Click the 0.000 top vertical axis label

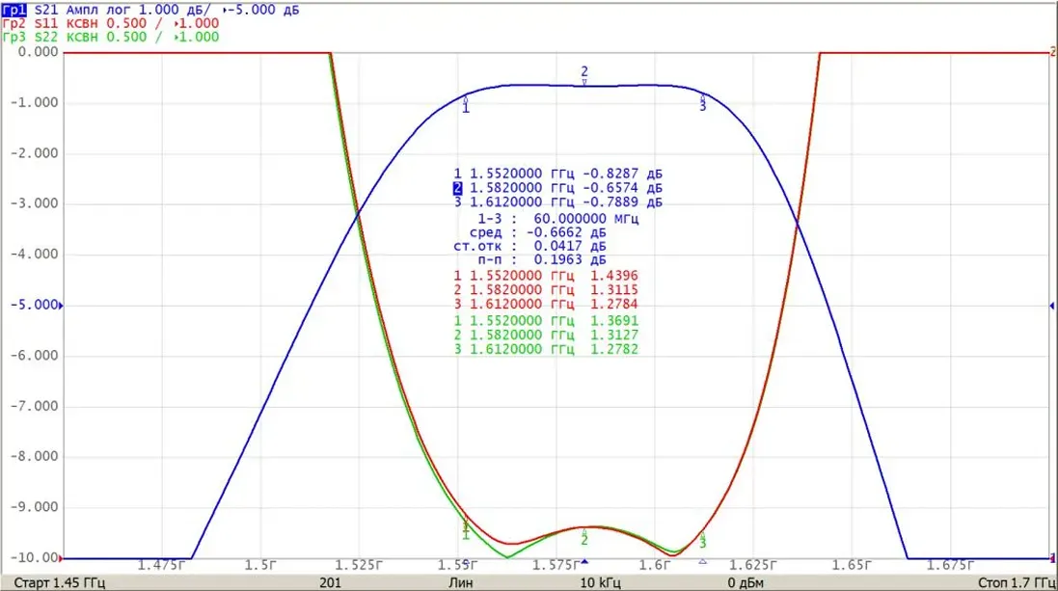tap(38, 52)
